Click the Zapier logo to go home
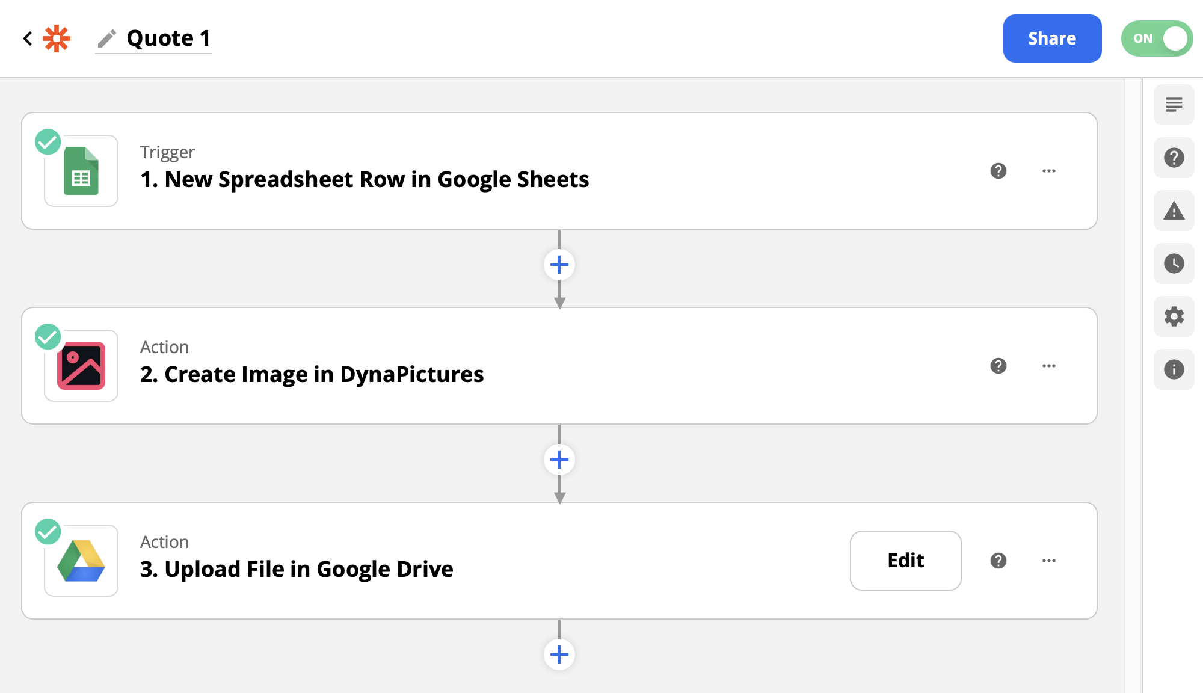Screen dimensions: 1203x693 click(x=55, y=38)
